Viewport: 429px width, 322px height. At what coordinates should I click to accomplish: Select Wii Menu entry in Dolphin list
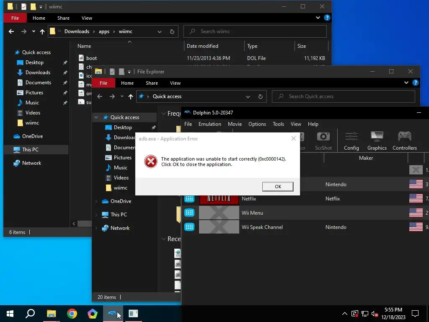(305, 213)
